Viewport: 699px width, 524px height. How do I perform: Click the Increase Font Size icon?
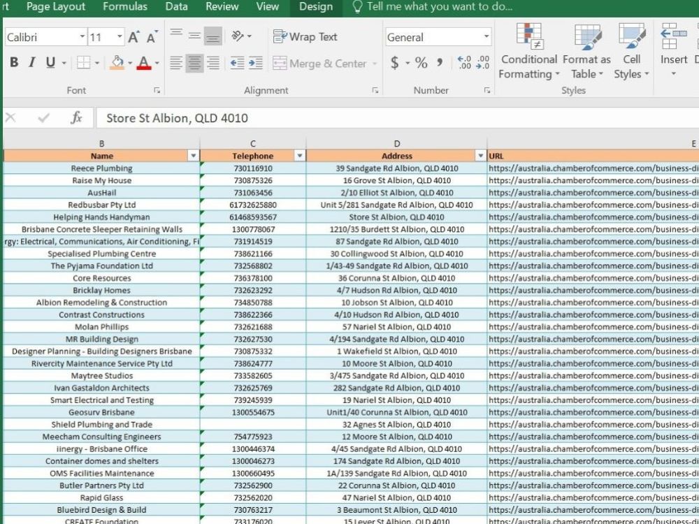(x=134, y=37)
